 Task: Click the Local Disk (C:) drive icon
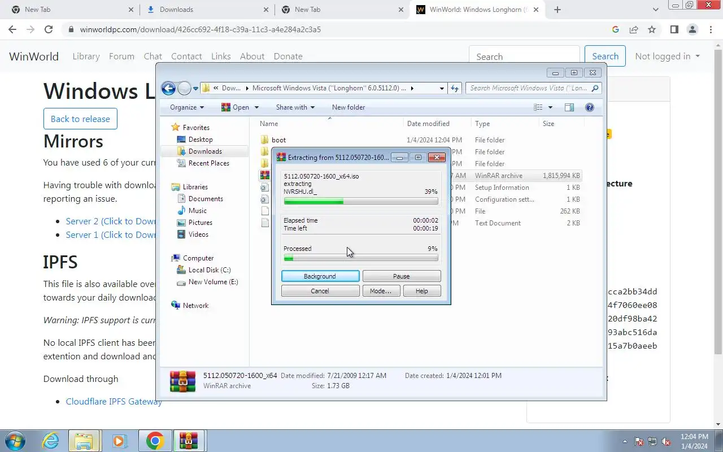tap(181, 270)
